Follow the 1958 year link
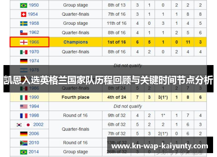The width and height of the screenshot is (217, 157). (x=34, y=23)
